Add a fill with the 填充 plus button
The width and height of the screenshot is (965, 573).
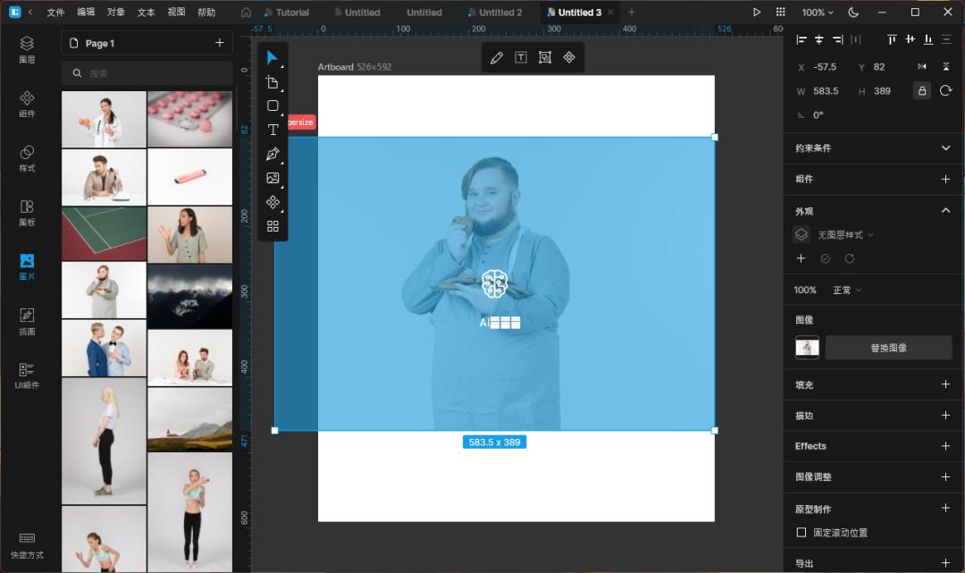(945, 384)
